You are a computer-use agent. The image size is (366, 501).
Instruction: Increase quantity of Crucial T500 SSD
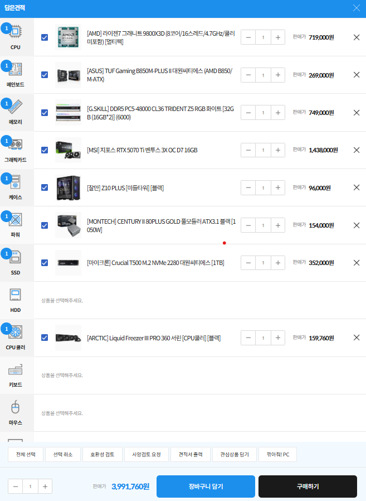tap(278, 263)
